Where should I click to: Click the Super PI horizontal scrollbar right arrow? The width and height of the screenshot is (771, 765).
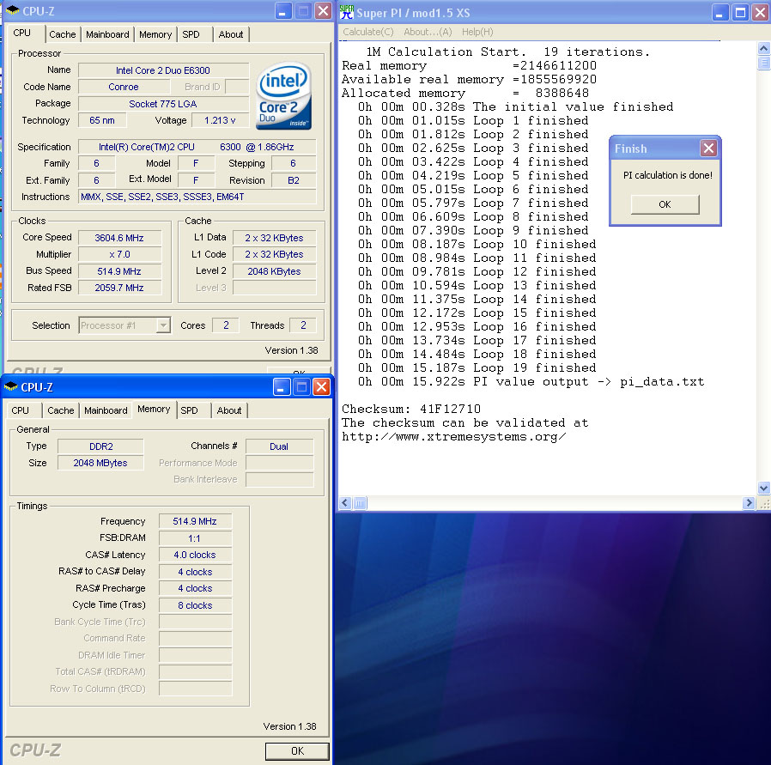tap(749, 503)
